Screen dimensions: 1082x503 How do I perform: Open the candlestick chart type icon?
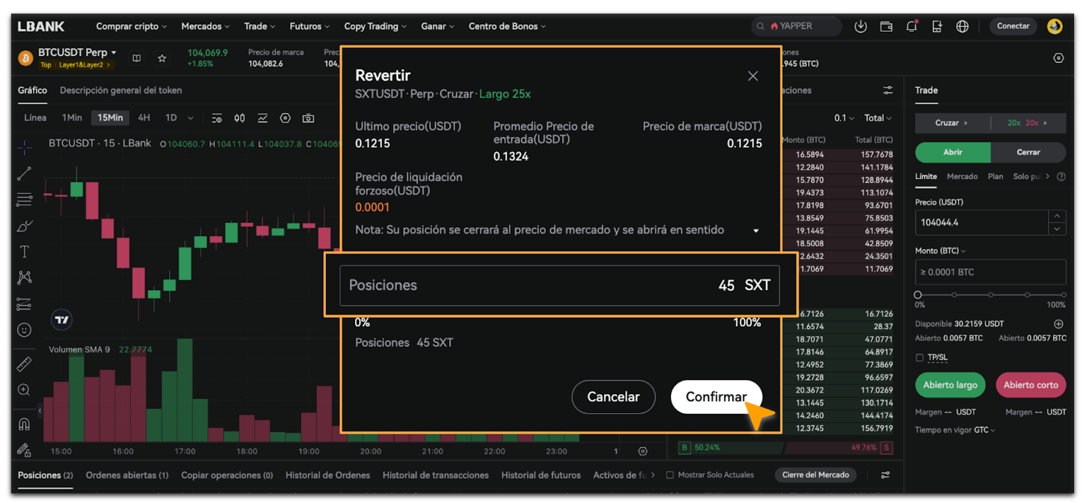pyautogui.click(x=239, y=118)
